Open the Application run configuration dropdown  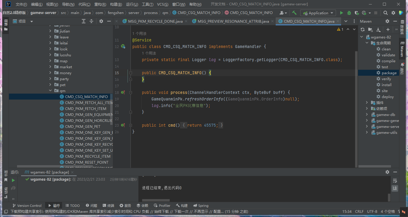318,13
